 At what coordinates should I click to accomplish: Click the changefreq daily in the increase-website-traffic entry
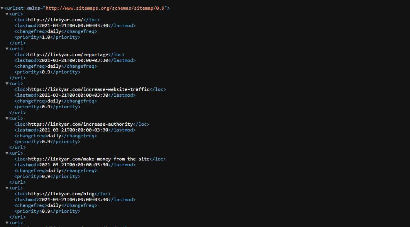click(x=54, y=101)
